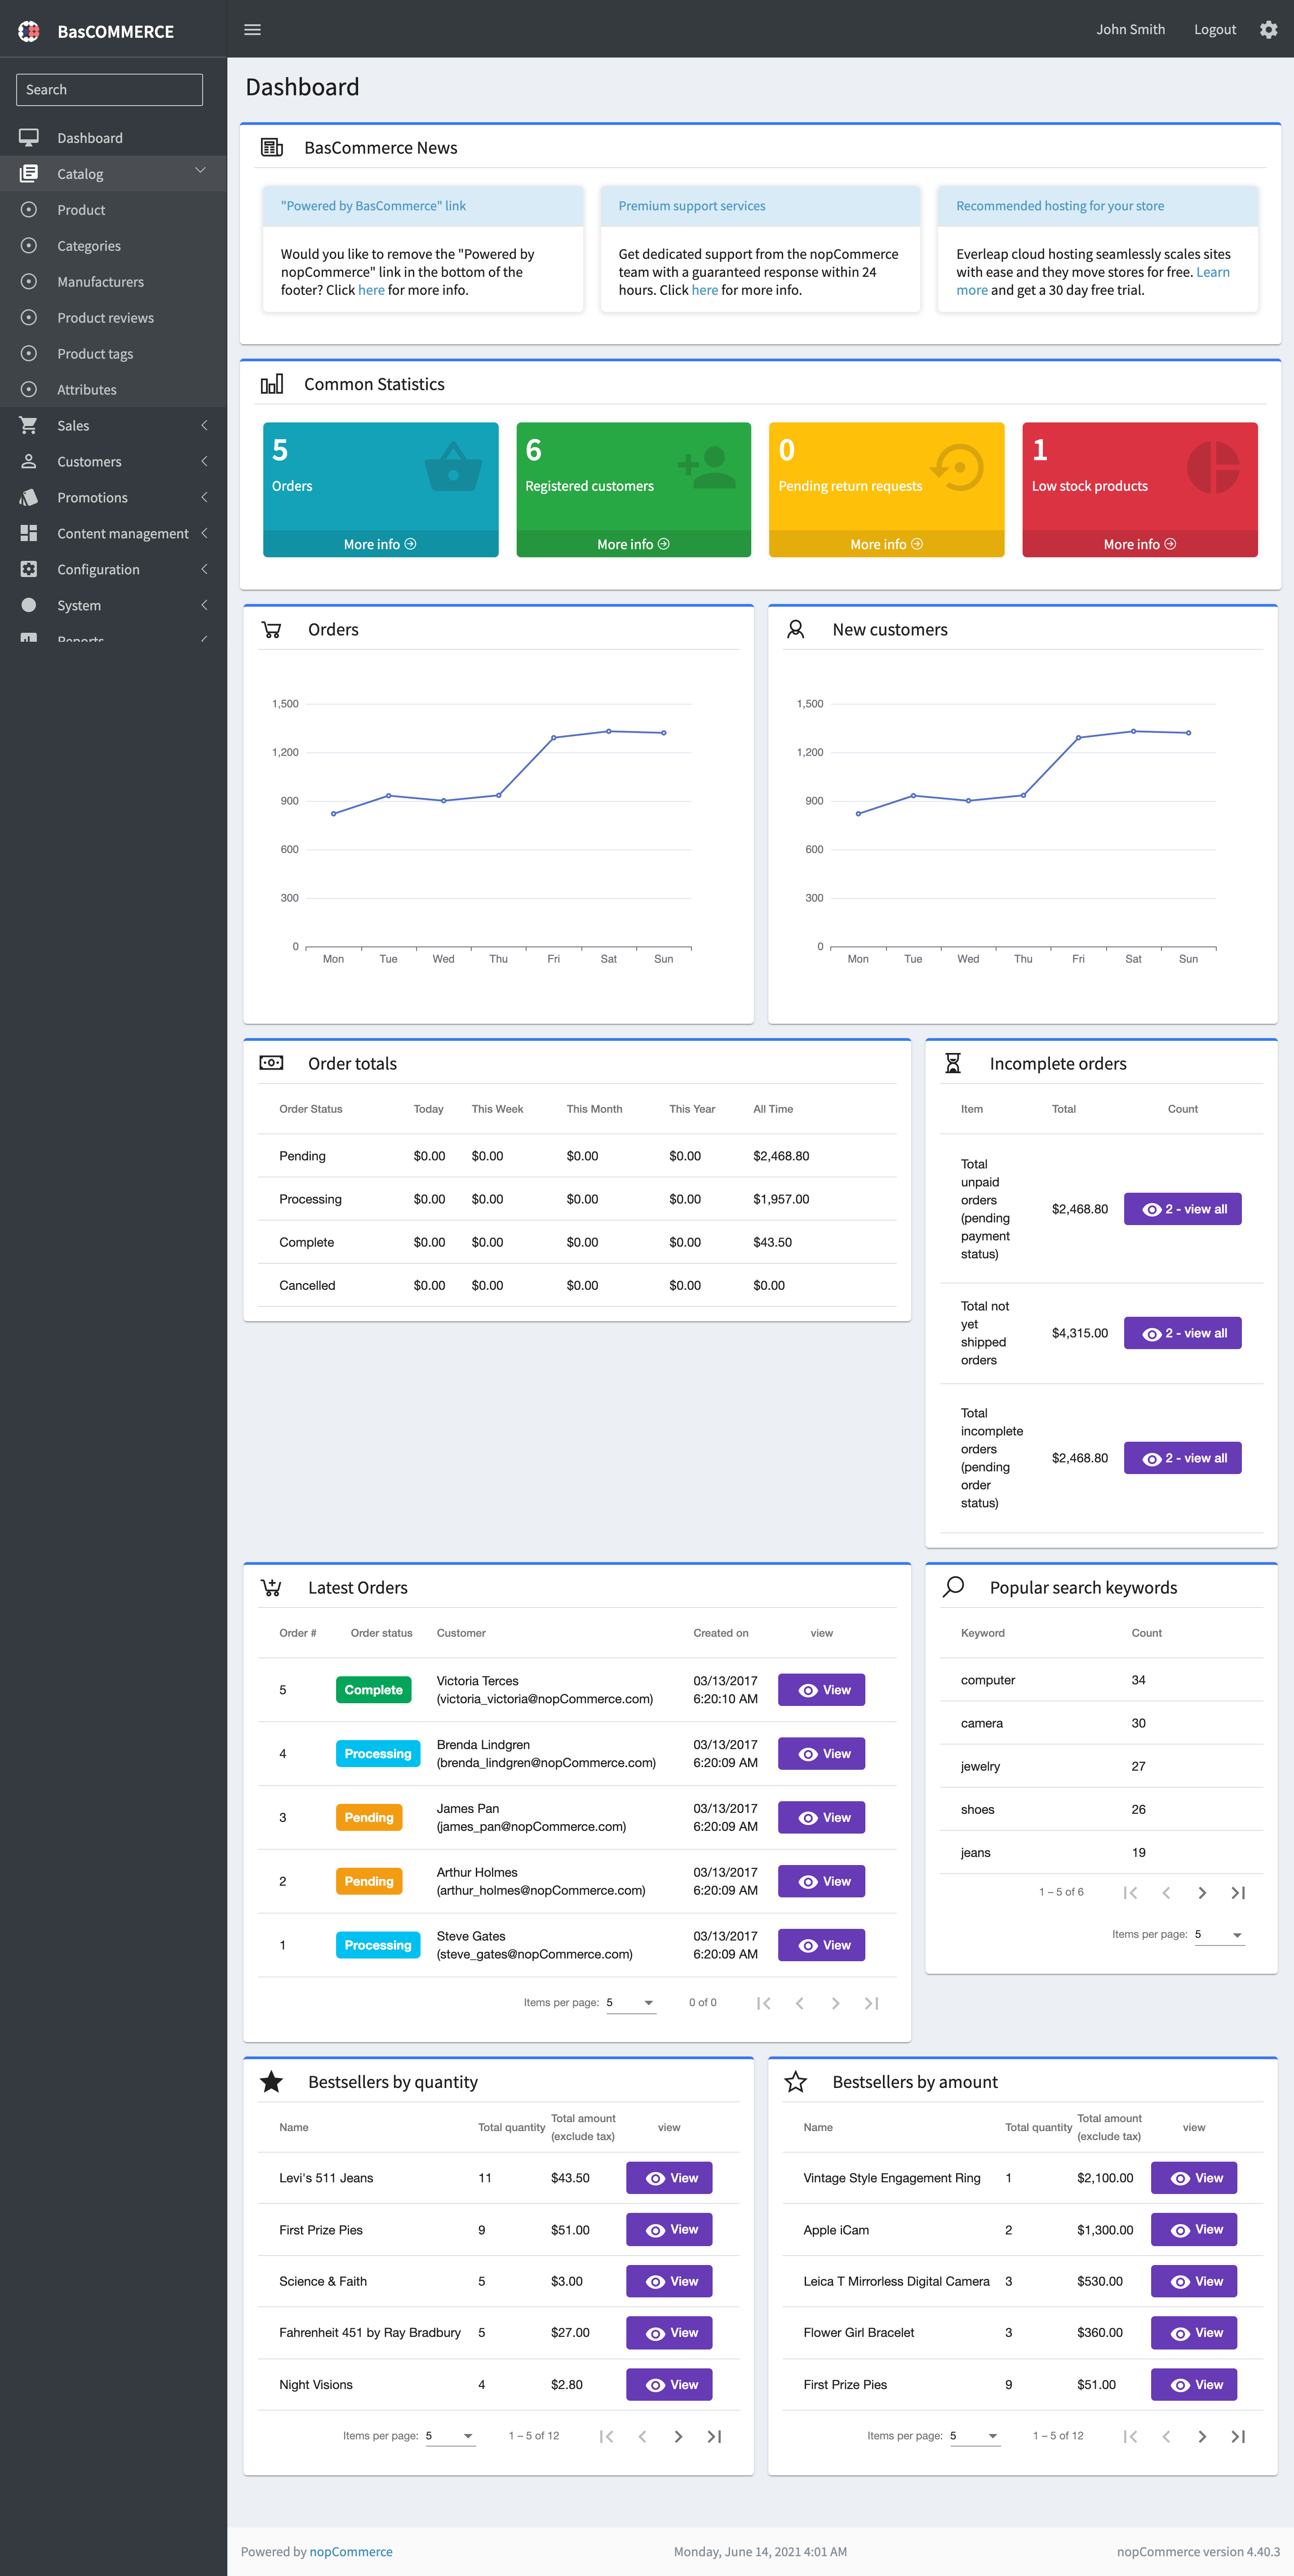Open the settings gear in the top bar
The height and width of the screenshot is (2576, 1294).
pos(1268,29)
